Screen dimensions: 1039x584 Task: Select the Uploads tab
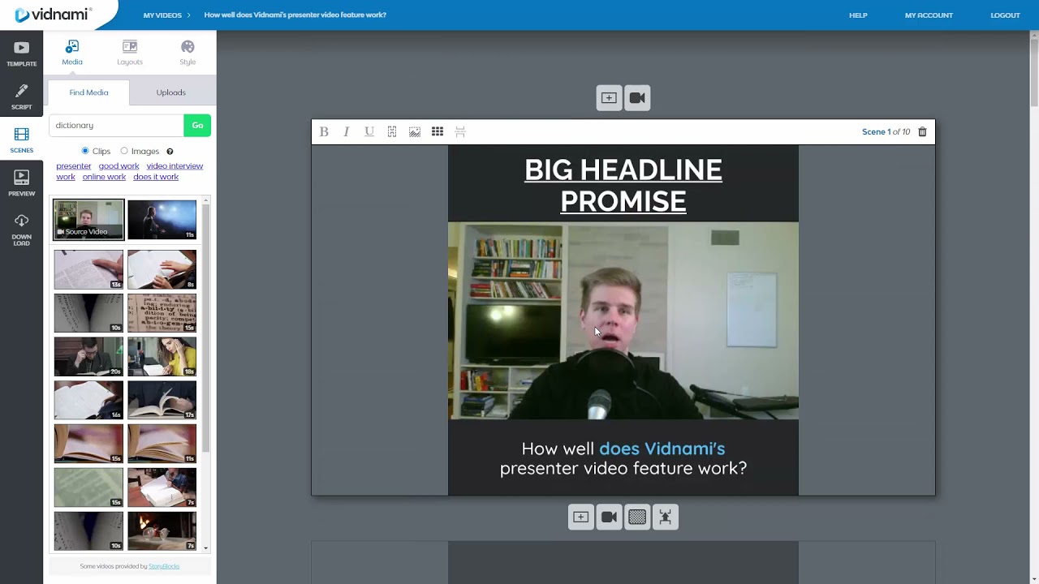tap(170, 92)
